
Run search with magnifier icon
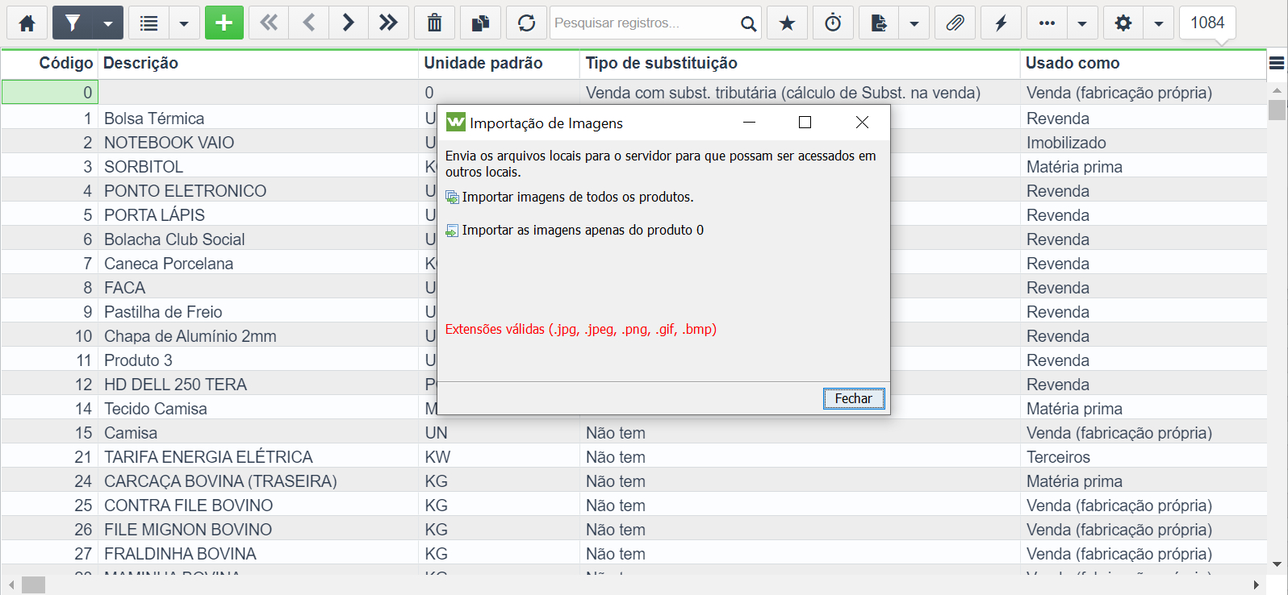click(748, 23)
